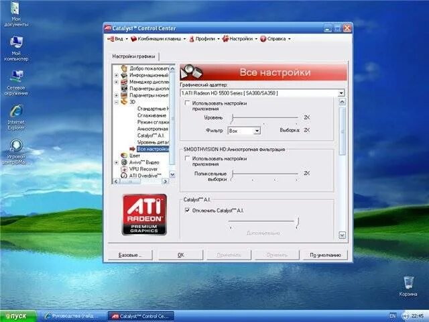Select the Анизотропная tree item

tap(152, 129)
